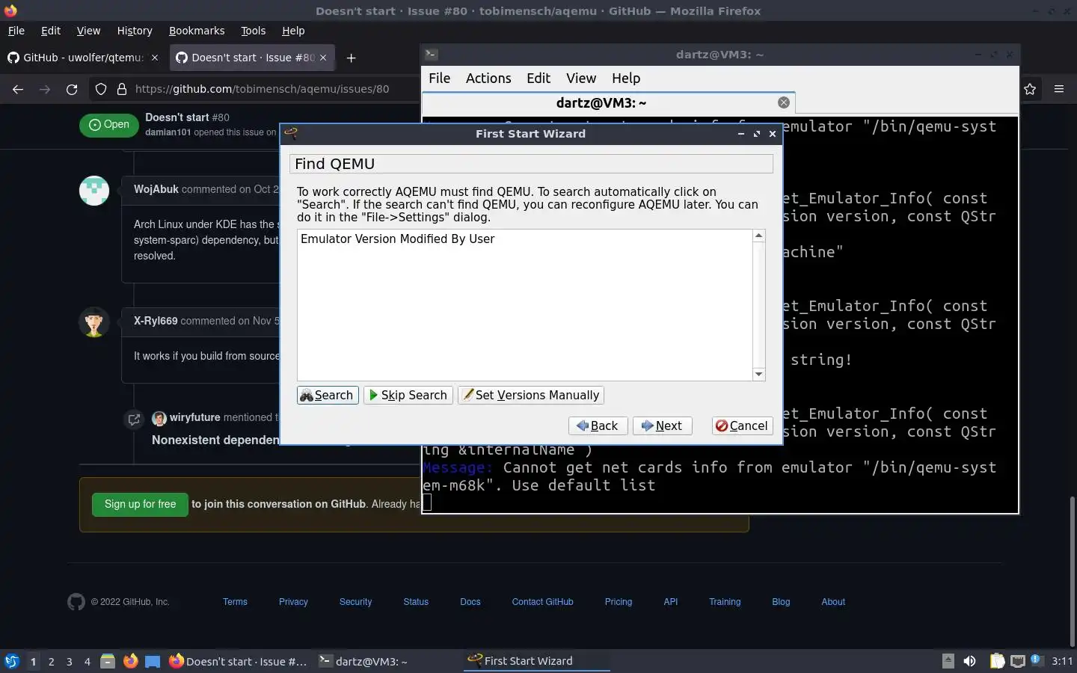Viewport: 1077px width, 673px height.
Task: Open Firefox Bookmarks menu
Action: (x=197, y=31)
